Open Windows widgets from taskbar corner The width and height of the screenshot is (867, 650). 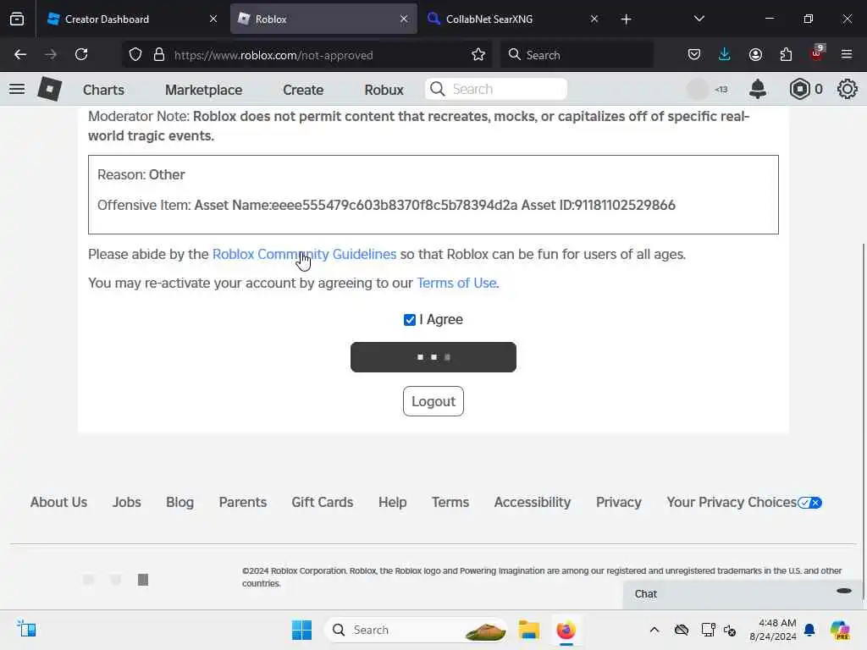tap(26, 629)
